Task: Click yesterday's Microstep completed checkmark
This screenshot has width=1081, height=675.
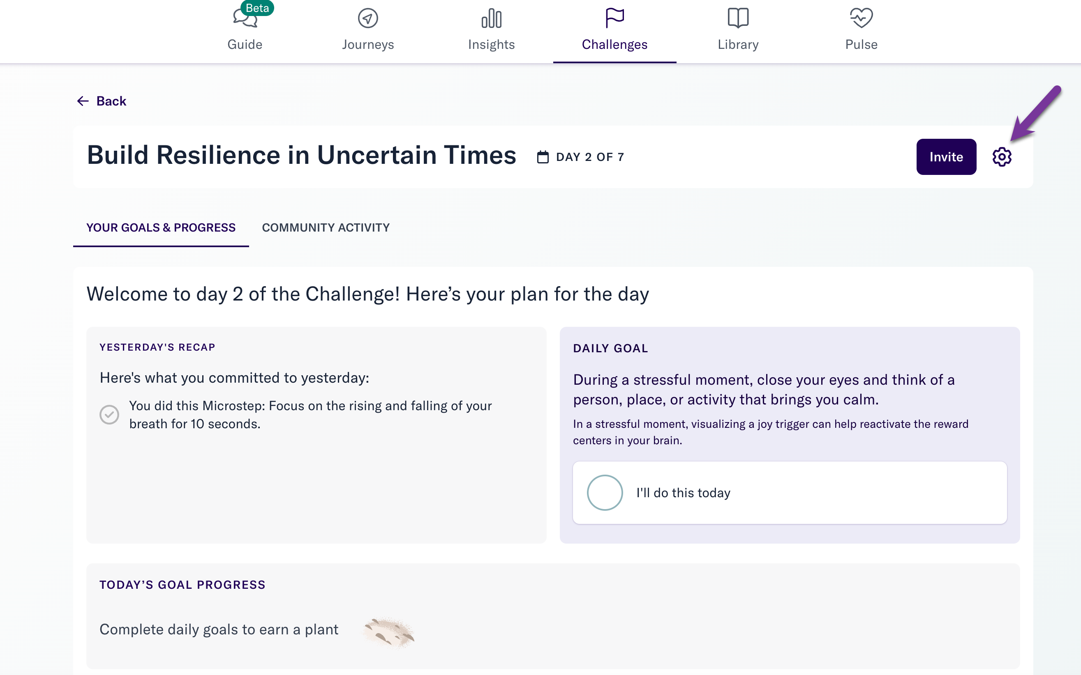Action: (x=109, y=414)
